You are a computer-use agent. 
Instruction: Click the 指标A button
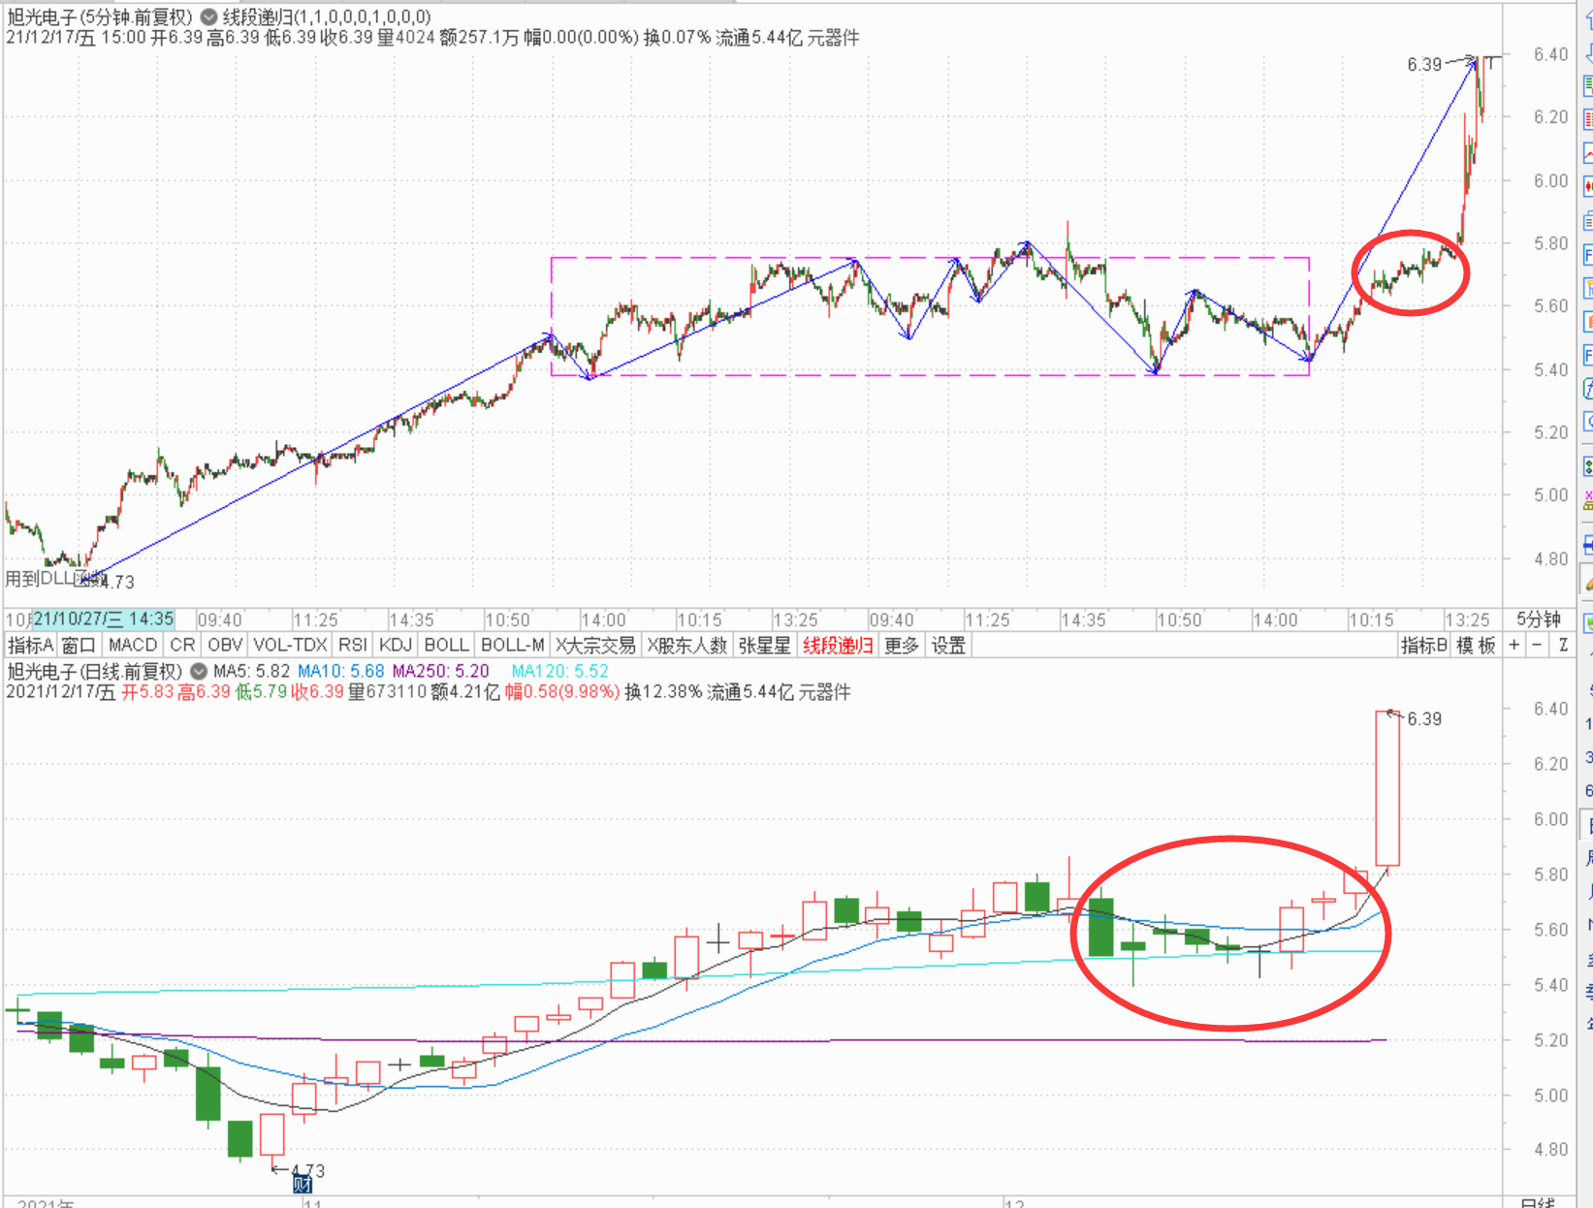(x=30, y=646)
